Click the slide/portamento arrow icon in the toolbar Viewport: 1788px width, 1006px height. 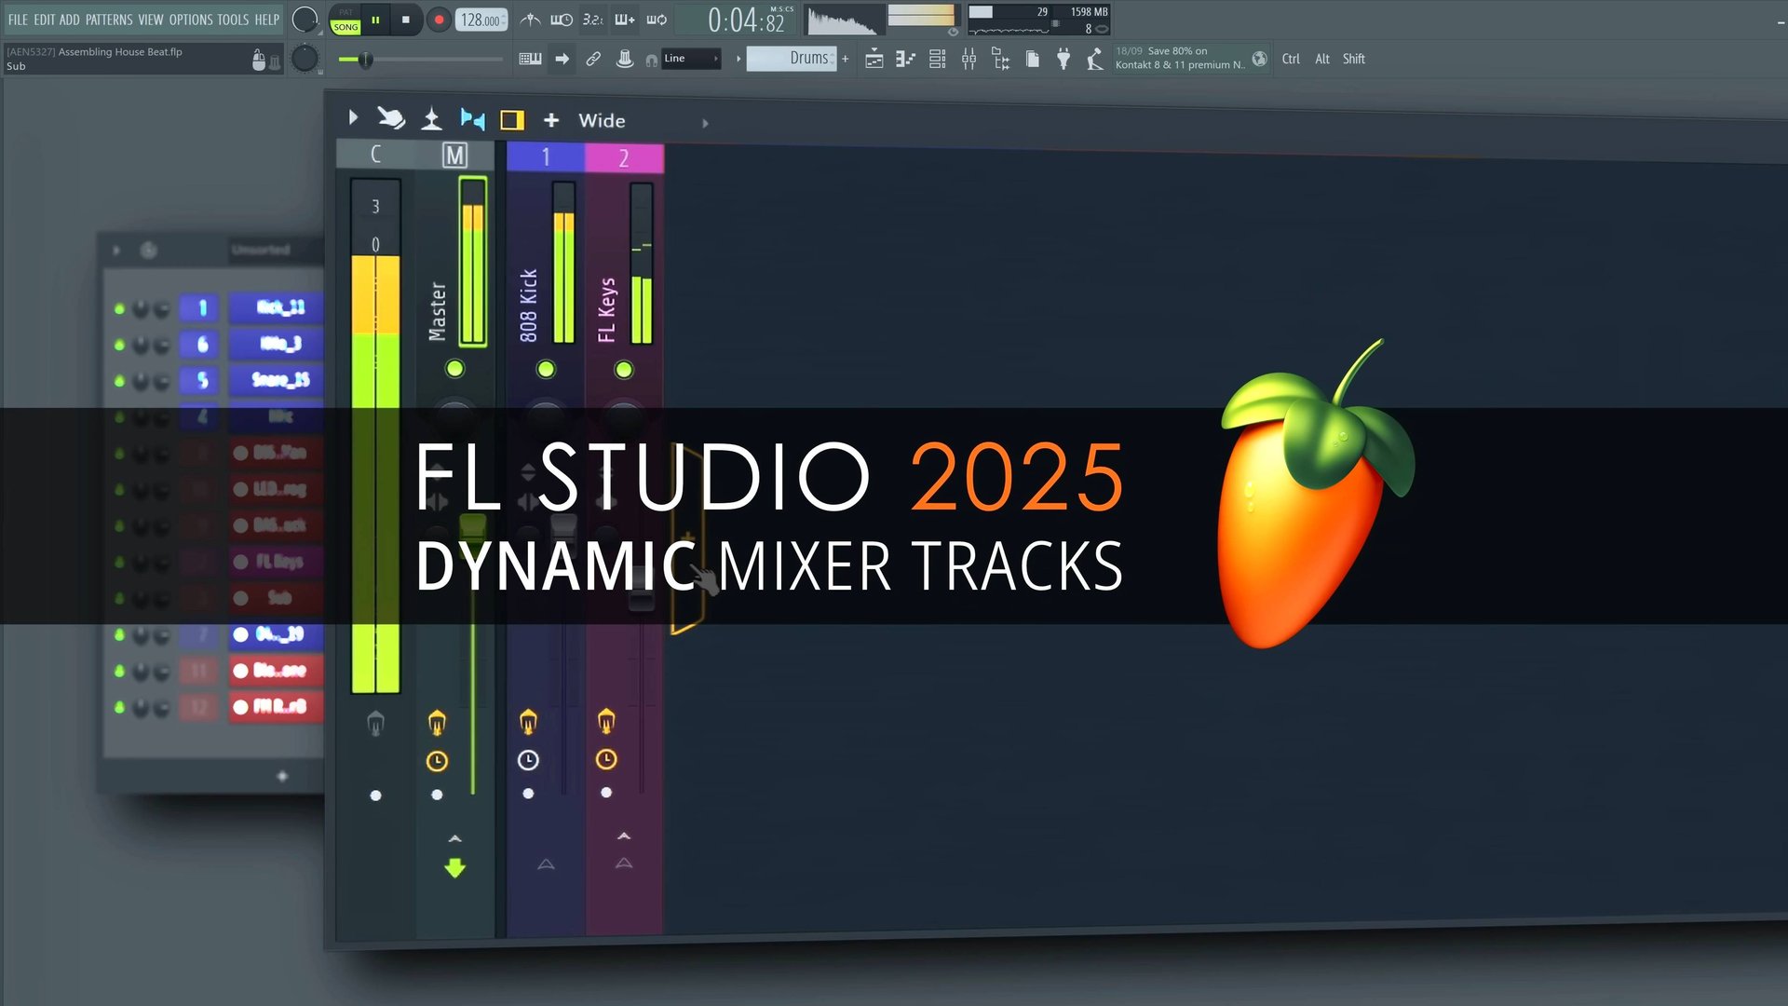(x=562, y=58)
